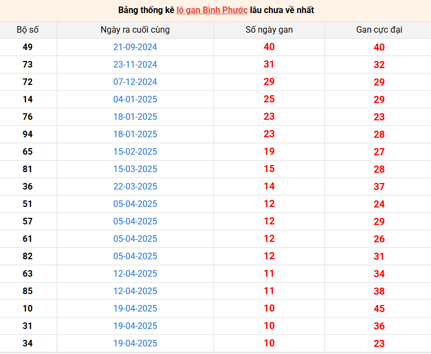
Task: Open date 12-04-2025 in row 63
Action: (135, 273)
